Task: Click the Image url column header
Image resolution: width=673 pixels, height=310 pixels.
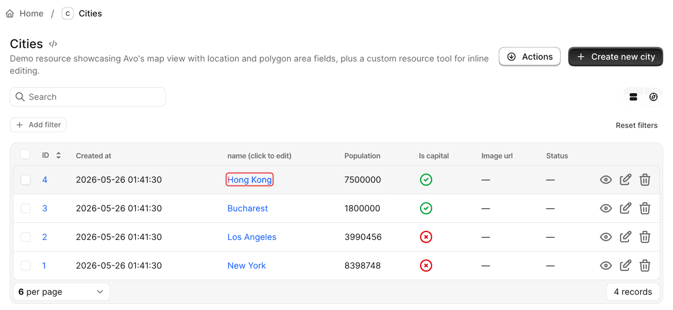Action: point(497,156)
